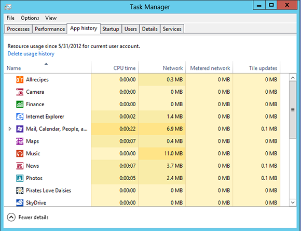This screenshot has height=231, width=301.
Task: Sort list by the Name column header
Action: point(14,68)
